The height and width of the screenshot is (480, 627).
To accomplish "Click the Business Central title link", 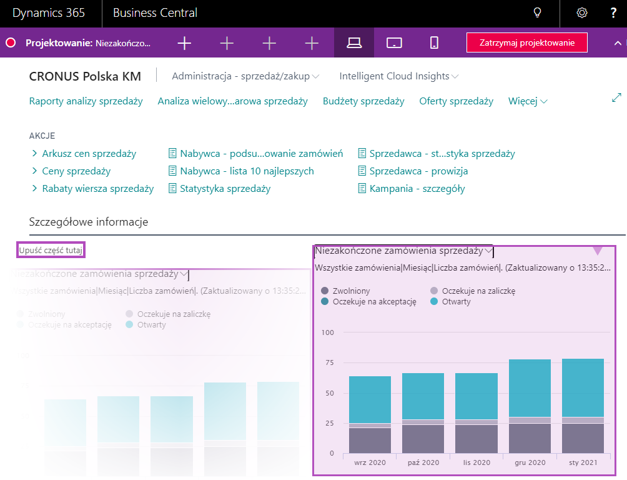I will pos(155,12).
